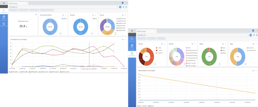The image size is (258, 107).
Task: Open the Severity panel's three-dot menu
Action: point(95,15)
